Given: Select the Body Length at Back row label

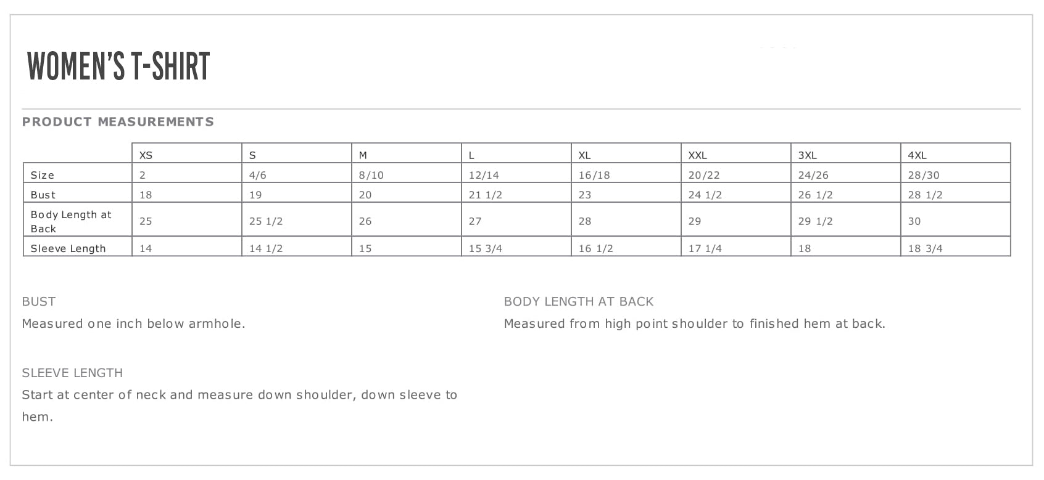Looking at the screenshot, I should [x=70, y=221].
